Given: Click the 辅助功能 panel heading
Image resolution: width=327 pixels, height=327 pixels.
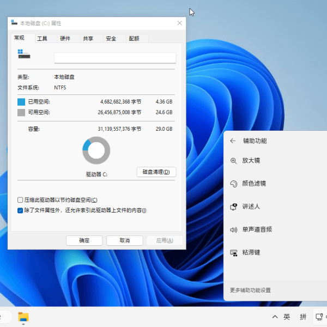Looking at the screenshot, I should pos(255,141).
